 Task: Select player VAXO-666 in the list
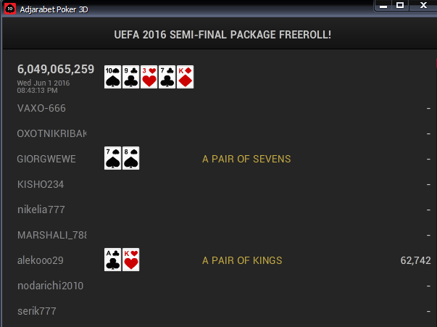[41, 108]
